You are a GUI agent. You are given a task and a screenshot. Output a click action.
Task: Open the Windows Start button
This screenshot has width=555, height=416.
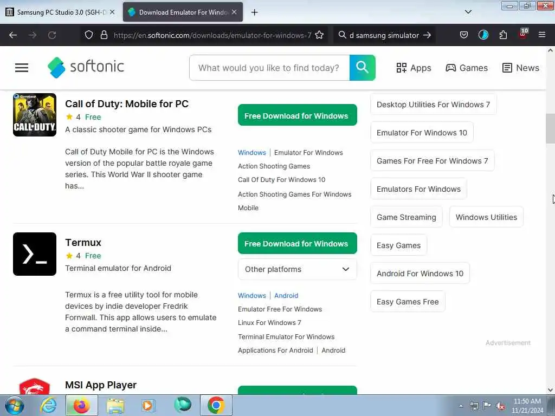pos(15,405)
